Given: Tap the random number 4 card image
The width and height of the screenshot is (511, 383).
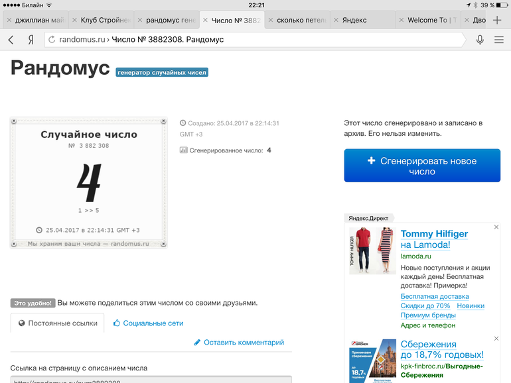Looking at the screenshot, I should [x=88, y=184].
